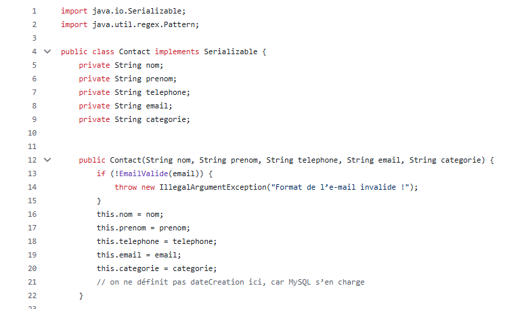The height and width of the screenshot is (309, 522).
Task: Select line number 14 in the gutter
Action: coord(33,187)
